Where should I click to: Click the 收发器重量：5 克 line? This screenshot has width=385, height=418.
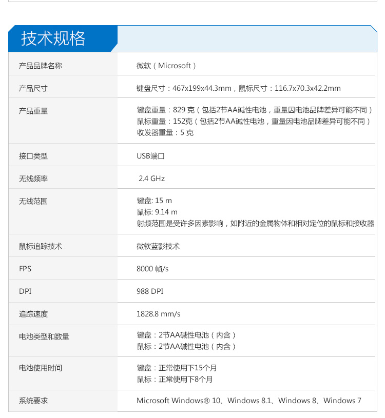coord(165,132)
